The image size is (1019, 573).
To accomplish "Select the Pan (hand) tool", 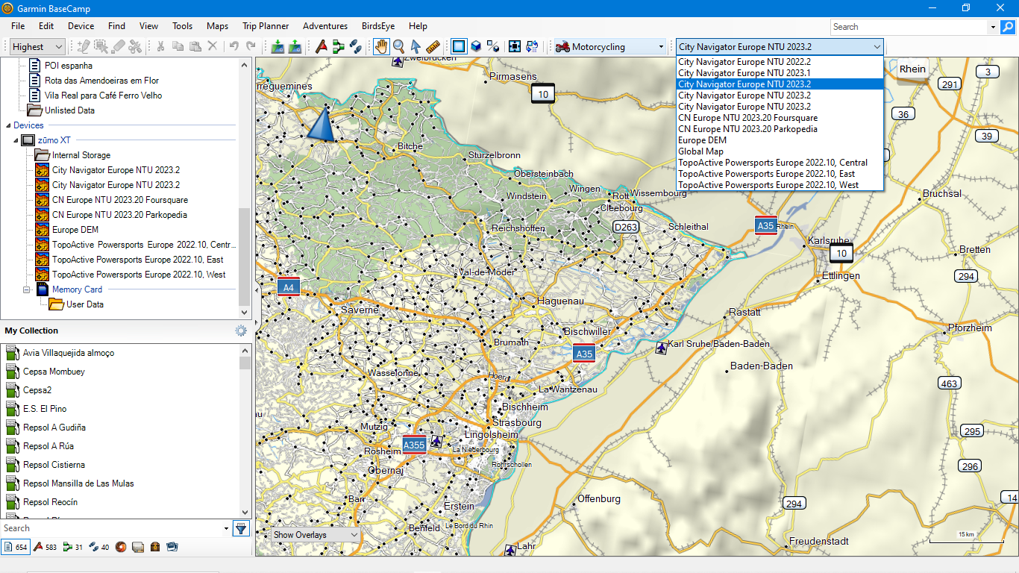I will [x=381, y=46].
